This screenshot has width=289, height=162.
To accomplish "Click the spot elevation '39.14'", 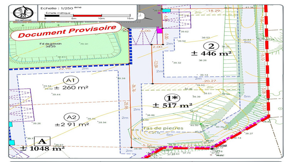I will [x=204, y=75].
